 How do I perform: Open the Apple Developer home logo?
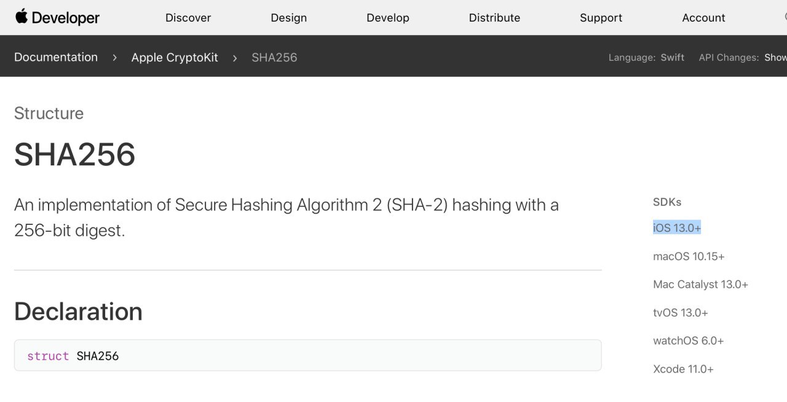(57, 17)
